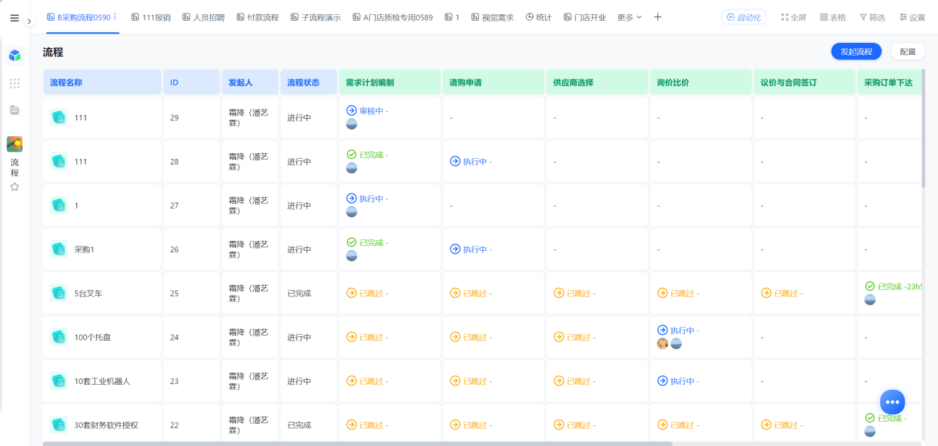Select the 5台叉车 process name
The width and height of the screenshot is (938, 446).
88,294
